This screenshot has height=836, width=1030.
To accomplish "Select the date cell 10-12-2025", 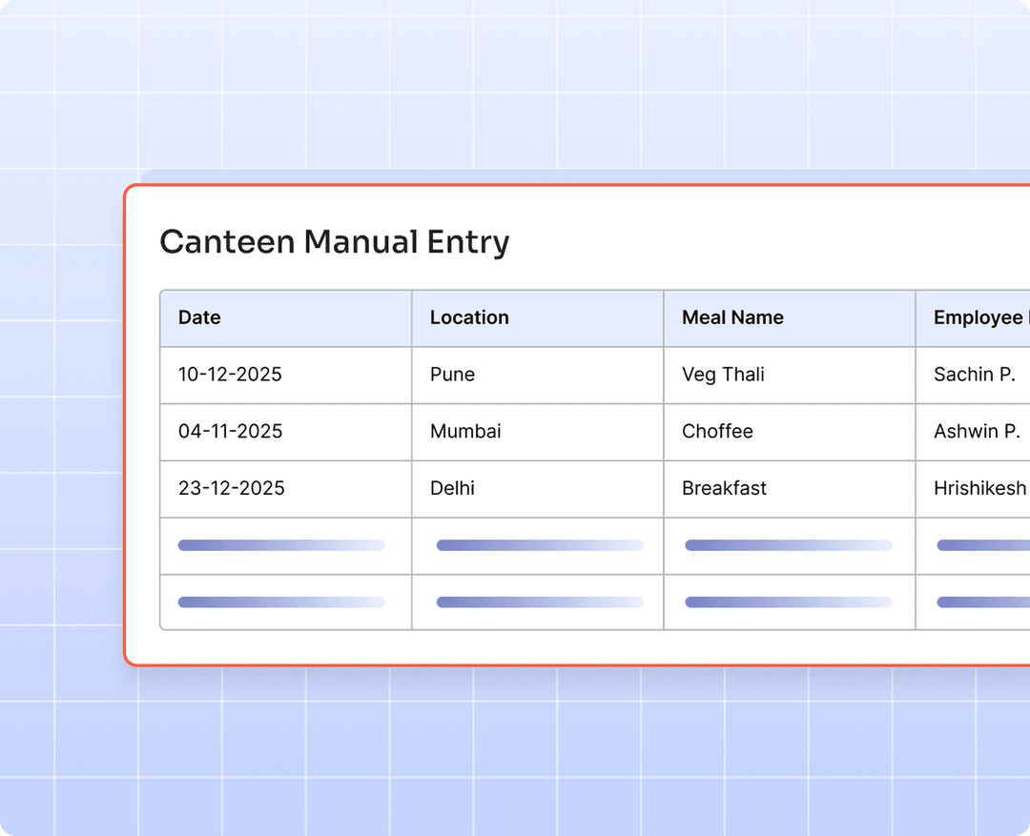I will [x=286, y=375].
